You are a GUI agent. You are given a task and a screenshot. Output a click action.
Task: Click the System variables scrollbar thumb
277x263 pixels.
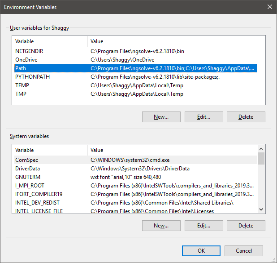click(x=261, y=158)
